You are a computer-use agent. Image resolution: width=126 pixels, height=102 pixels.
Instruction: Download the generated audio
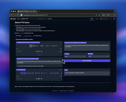[60, 70]
